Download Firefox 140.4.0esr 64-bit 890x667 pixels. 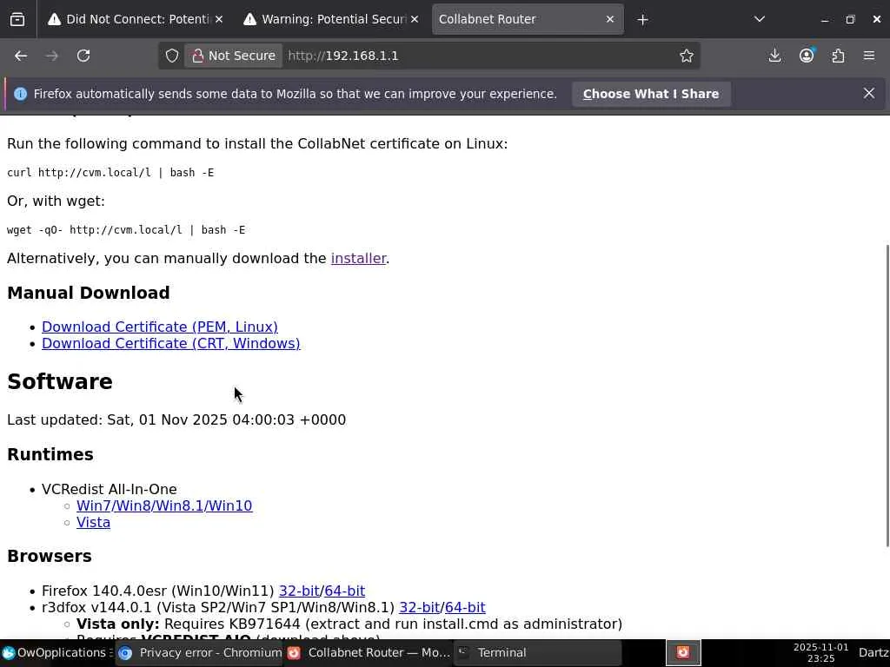click(344, 591)
